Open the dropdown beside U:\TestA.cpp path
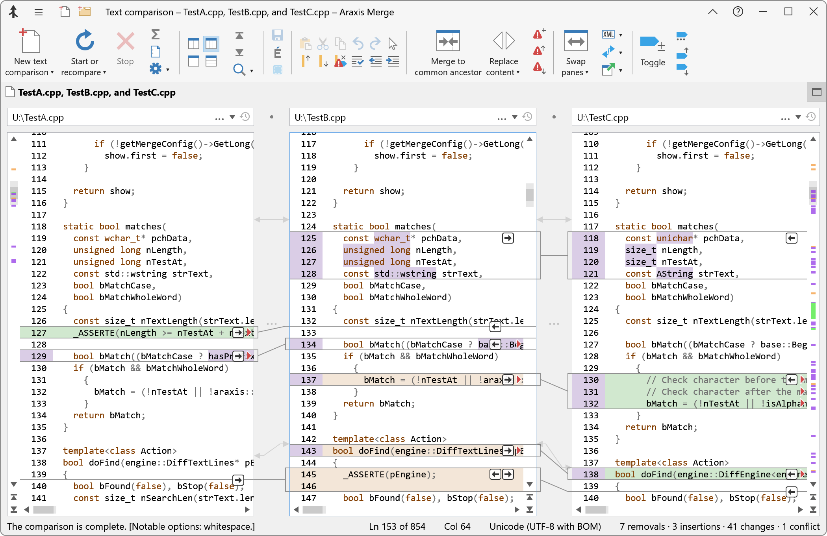Image resolution: width=827 pixels, height=536 pixels. (x=232, y=117)
